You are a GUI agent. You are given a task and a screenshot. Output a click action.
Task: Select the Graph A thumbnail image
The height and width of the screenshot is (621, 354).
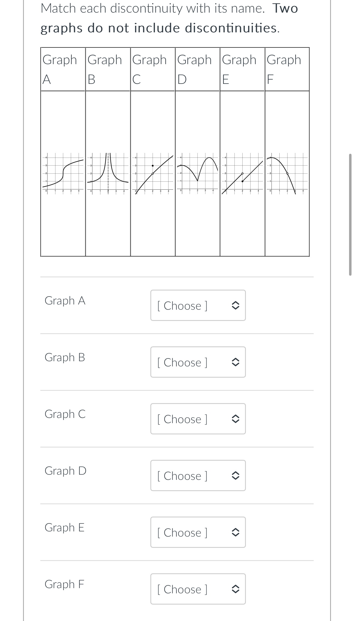click(63, 174)
